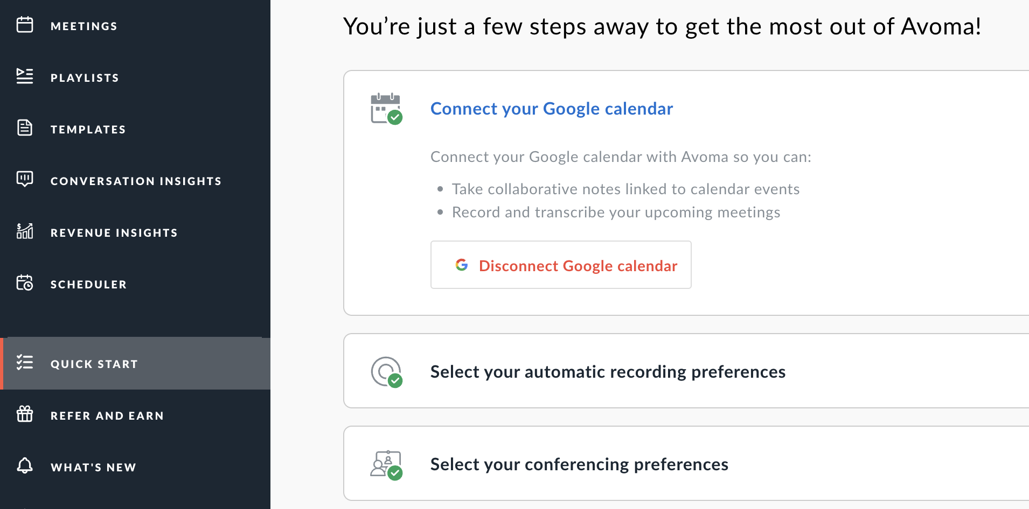Click Disconnect Google calendar
This screenshot has height=509, width=1029.
click(x=561, y=265)
